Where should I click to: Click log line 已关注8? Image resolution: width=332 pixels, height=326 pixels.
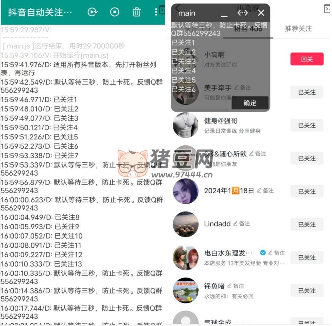pyautogui.click(x=40, y=217)
